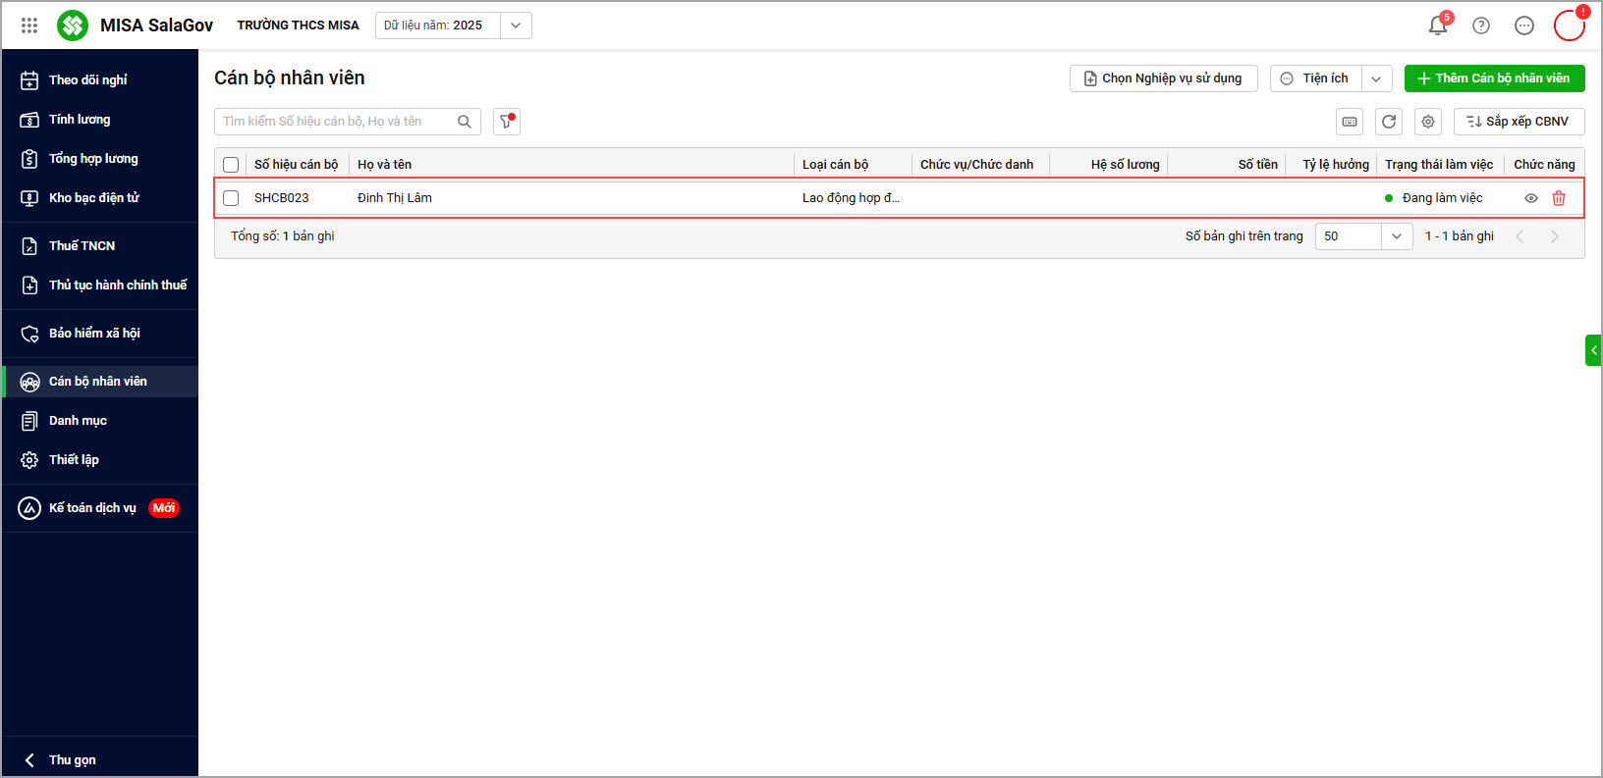Click the keyboard shortcuts icon
The width and height of the screenshot is (1603, 778).
(1350, 122)
